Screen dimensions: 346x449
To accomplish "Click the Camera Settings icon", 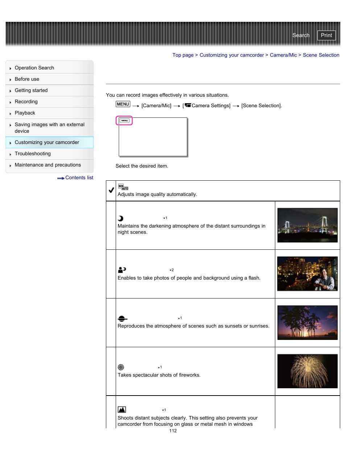I will [188, 105].
